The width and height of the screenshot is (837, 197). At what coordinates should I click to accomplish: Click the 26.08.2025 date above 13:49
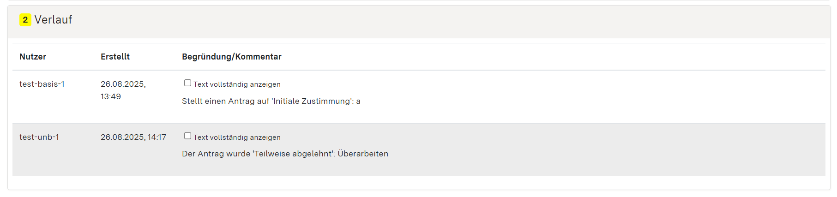(123, 84)
